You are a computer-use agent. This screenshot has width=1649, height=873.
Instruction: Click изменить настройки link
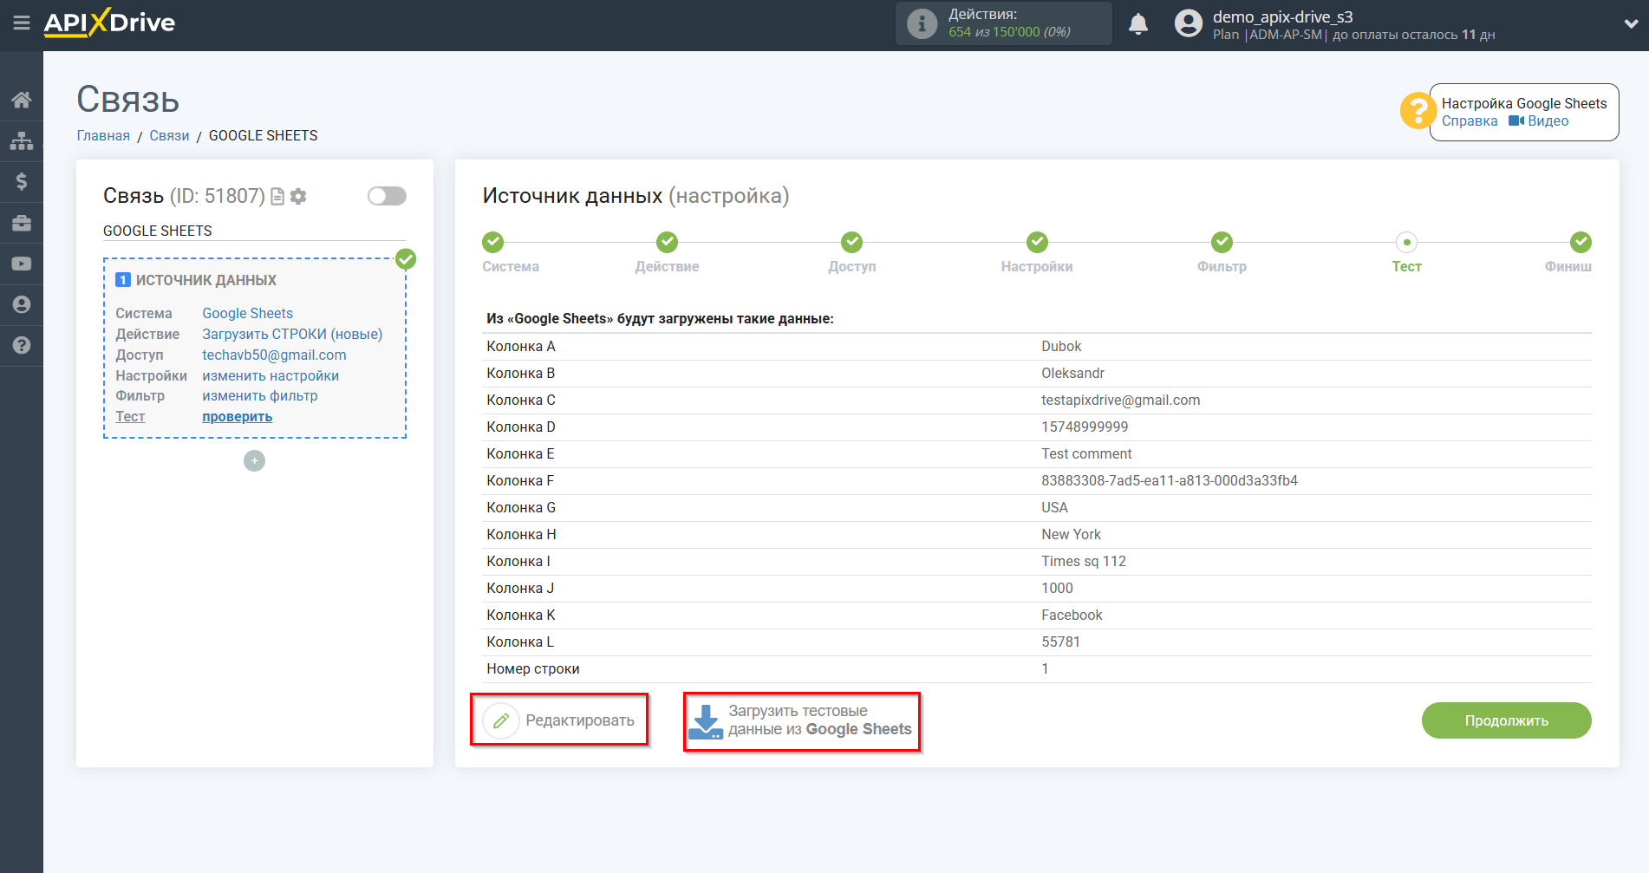click(x=270, y=376)
